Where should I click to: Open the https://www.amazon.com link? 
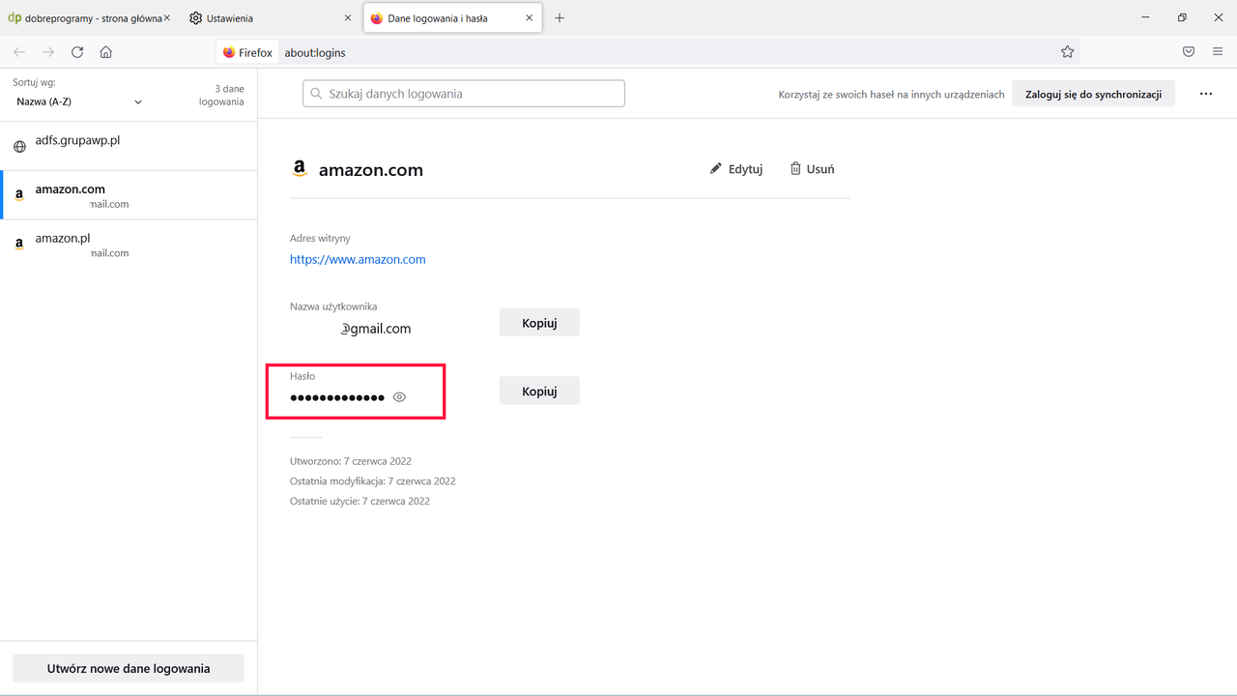click(358, 259)
